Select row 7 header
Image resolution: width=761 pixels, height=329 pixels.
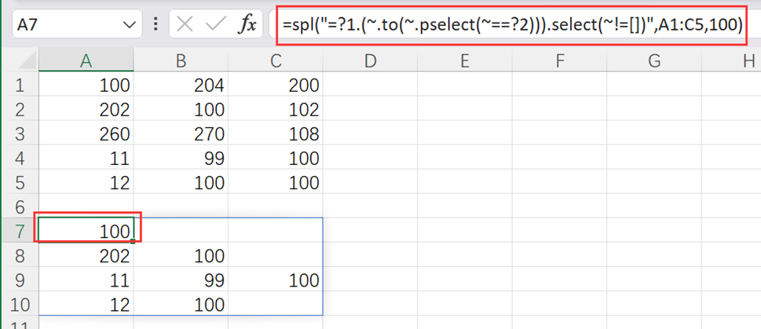[x=18, y=231]
